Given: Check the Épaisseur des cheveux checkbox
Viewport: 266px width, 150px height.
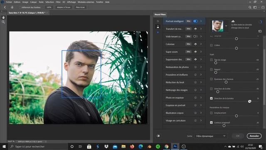Looking at the screenshot, I should pos(211,79).
